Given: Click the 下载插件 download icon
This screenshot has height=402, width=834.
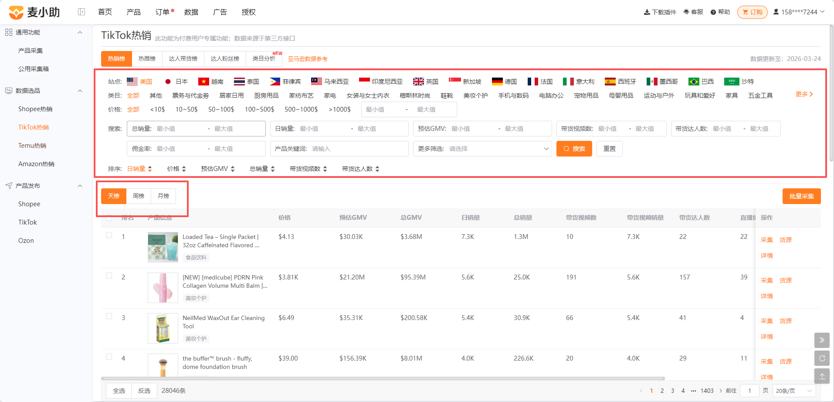Looking at the screenshot, I should click(x=647, y=12).
